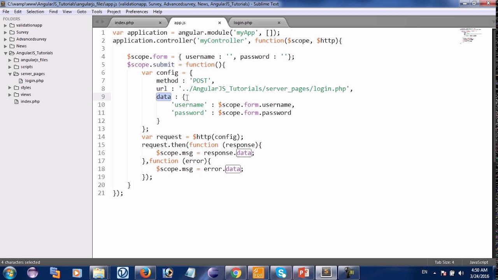Collapse the server_pages folder
Viewport: 498px width, 280px height.
pos(10,74)
